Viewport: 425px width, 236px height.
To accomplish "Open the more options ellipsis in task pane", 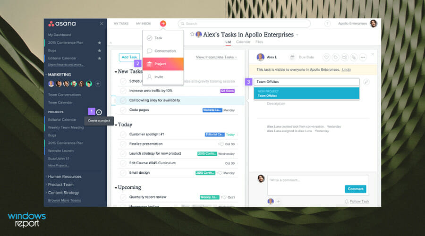I will coord(363,57).
